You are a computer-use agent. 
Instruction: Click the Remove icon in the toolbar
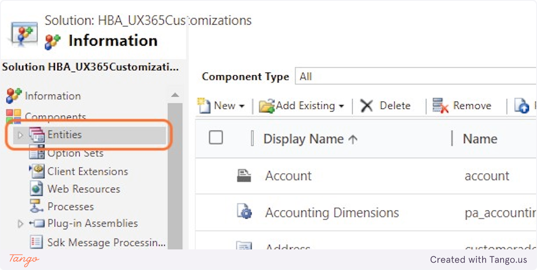440,106
